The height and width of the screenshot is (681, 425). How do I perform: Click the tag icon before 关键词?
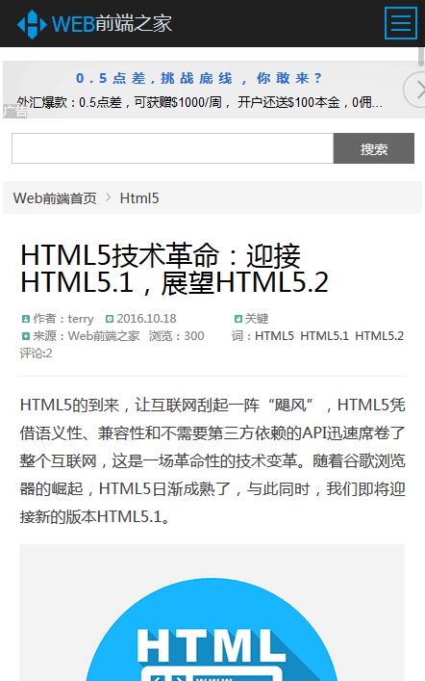[238, 319]
